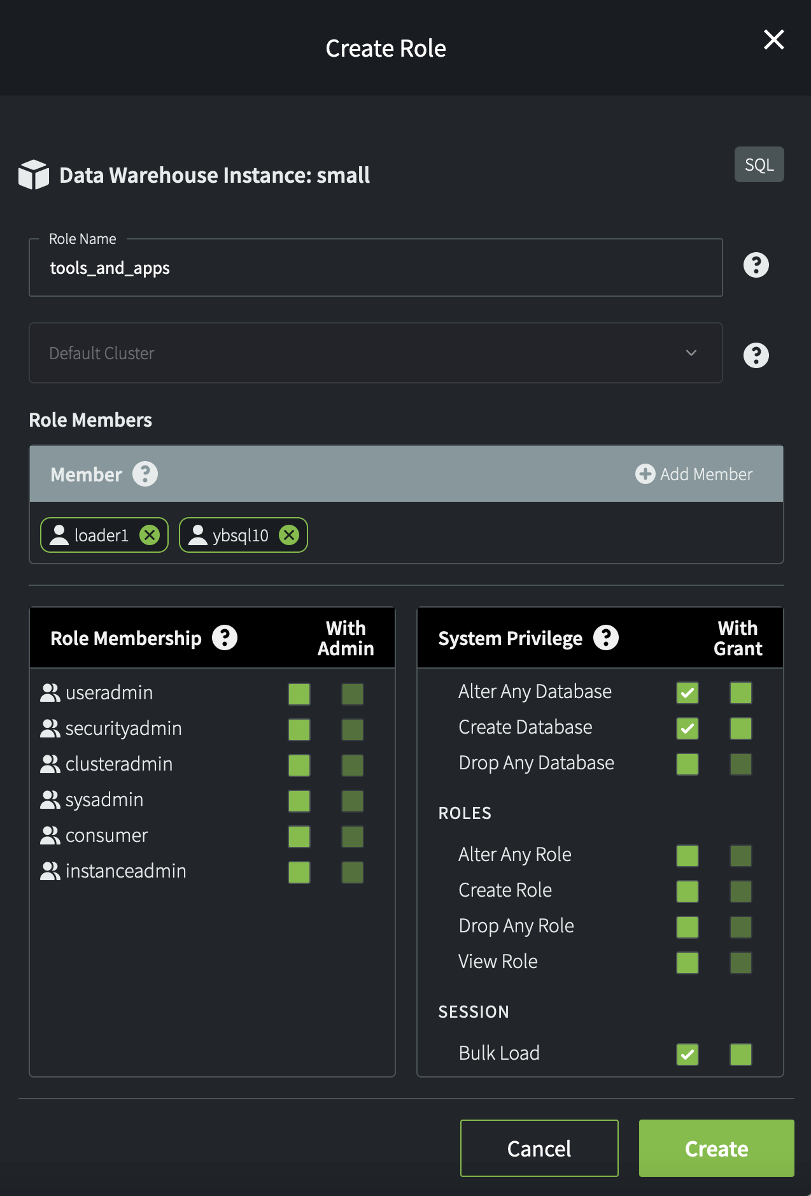Click into the Role Name field
This screenshot has height=1196, width=811.
coord(375,268)
